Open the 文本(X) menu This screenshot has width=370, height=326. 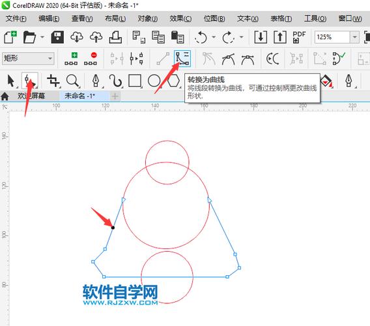[248, 18]
